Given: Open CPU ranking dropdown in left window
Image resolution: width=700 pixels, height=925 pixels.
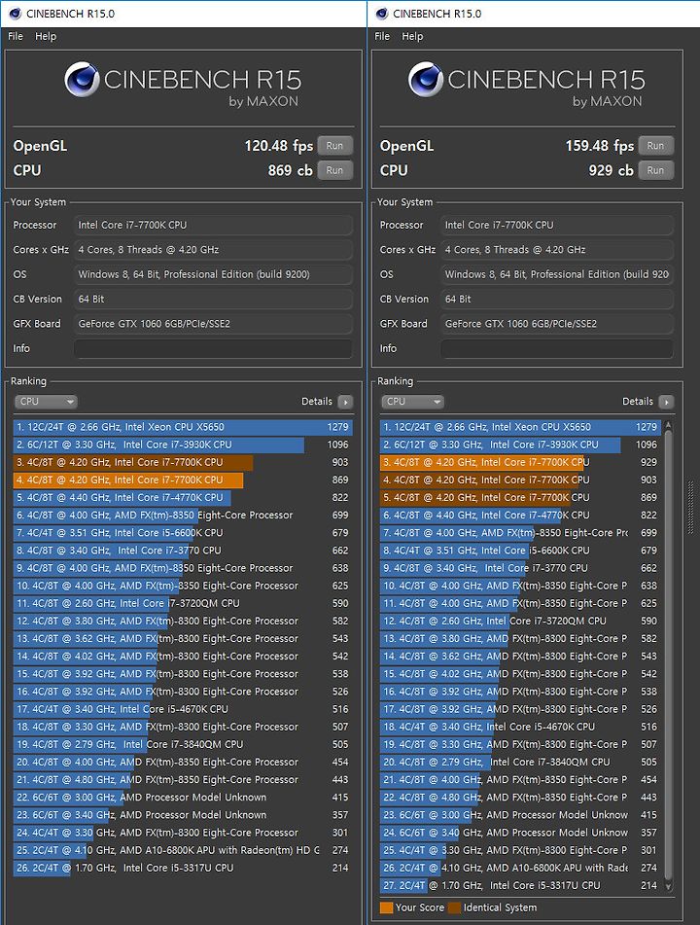Looking at the screenshot, I should tap(46, 402).
